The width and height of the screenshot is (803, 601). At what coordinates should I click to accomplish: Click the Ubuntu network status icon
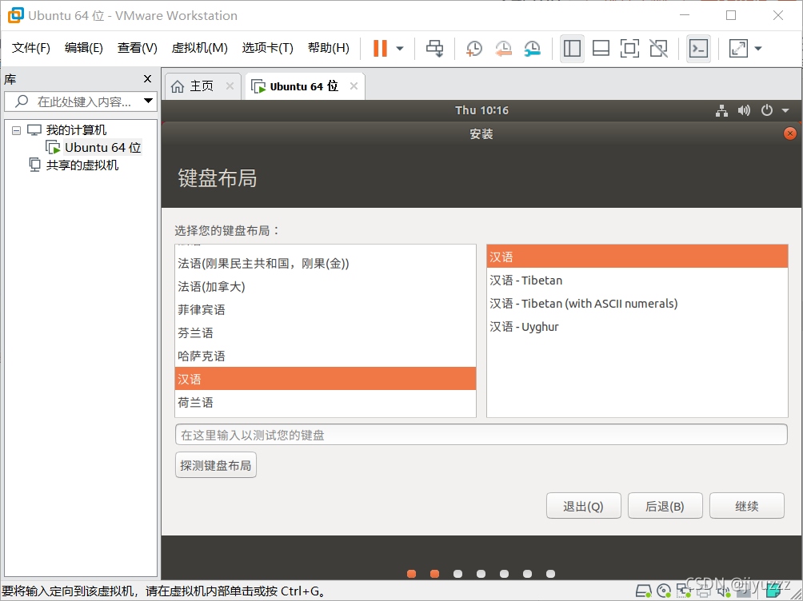point(721,110)
